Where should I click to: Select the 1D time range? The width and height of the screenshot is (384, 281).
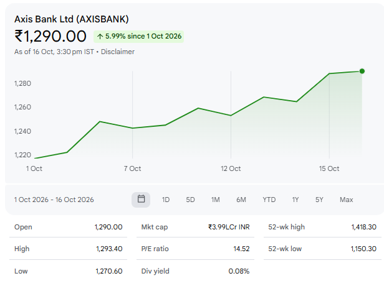166,200
